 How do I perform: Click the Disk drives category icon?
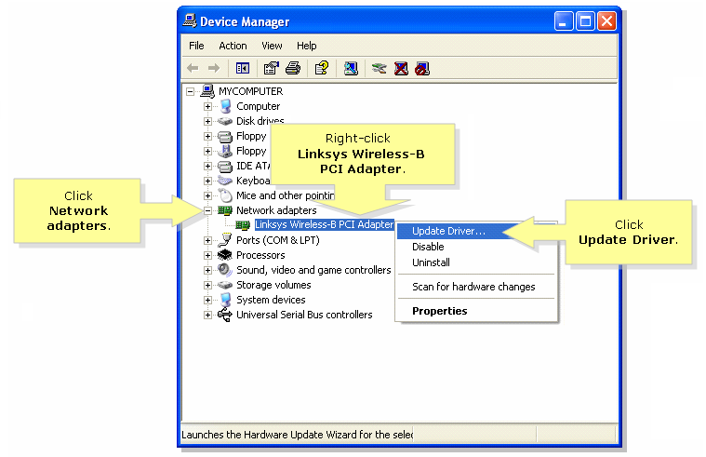(x=225, y=121)
